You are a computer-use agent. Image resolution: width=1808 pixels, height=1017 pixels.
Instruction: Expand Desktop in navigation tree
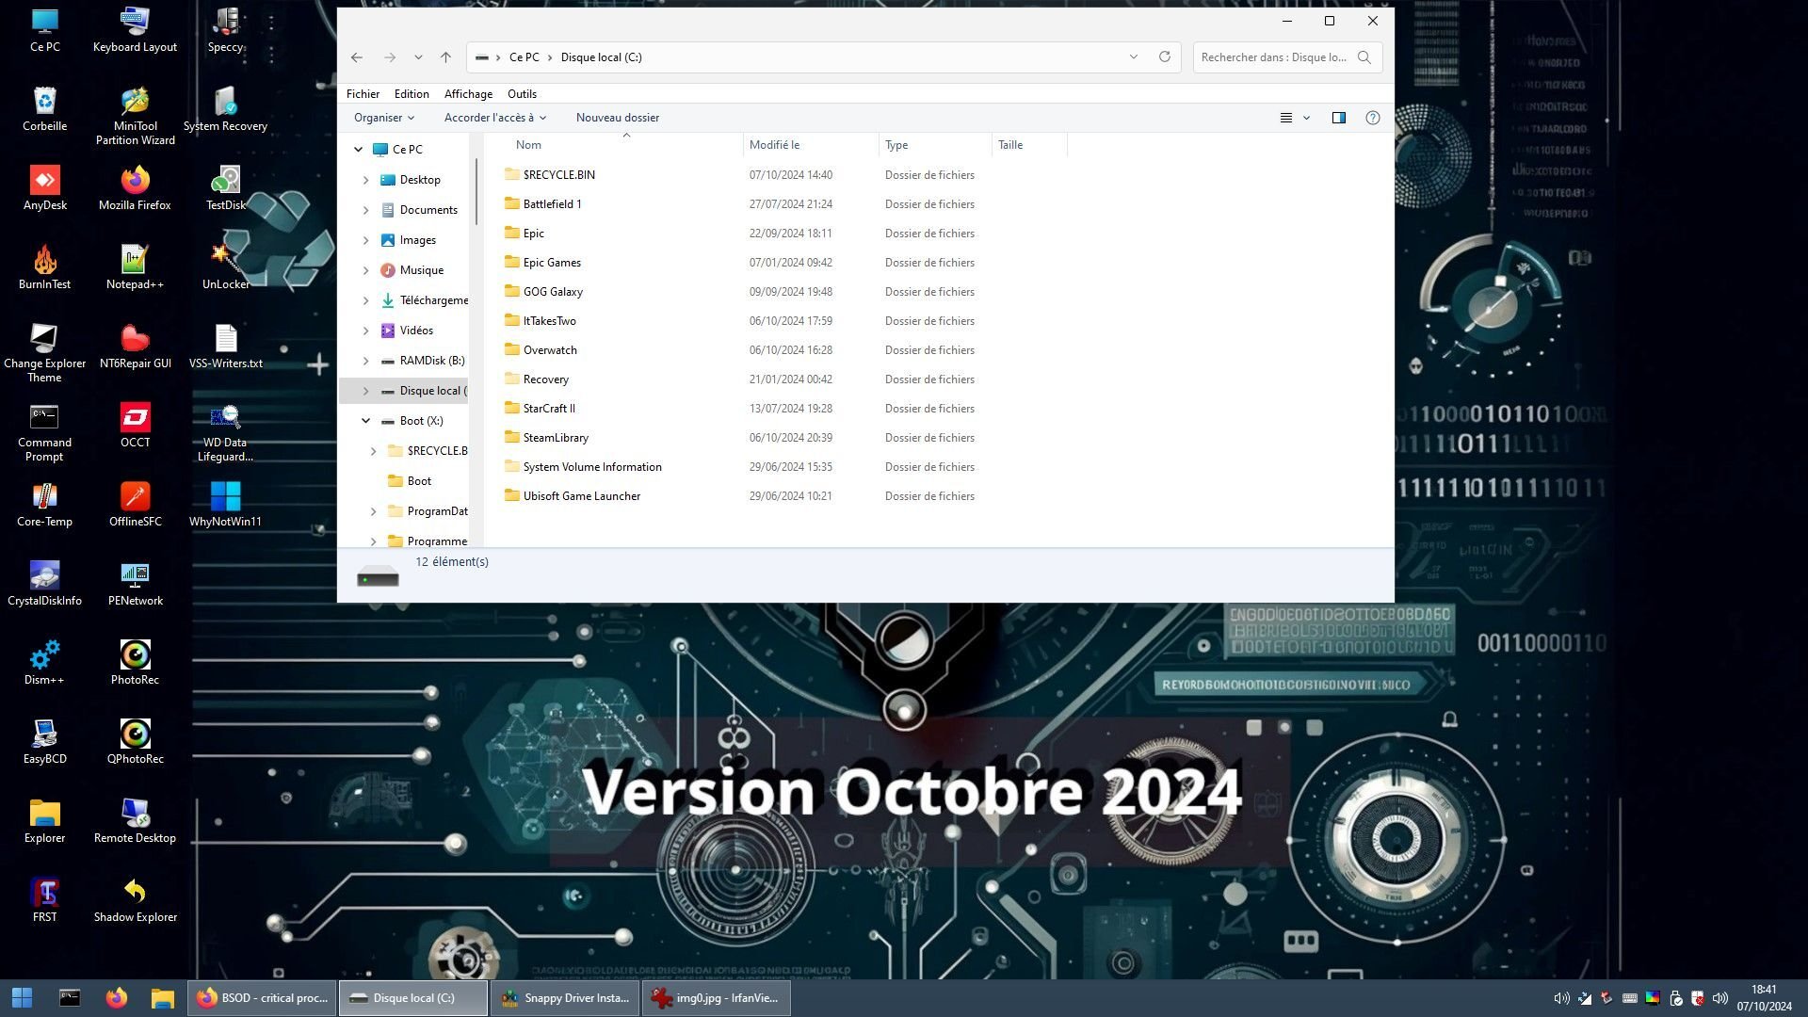tap(365, 180)
